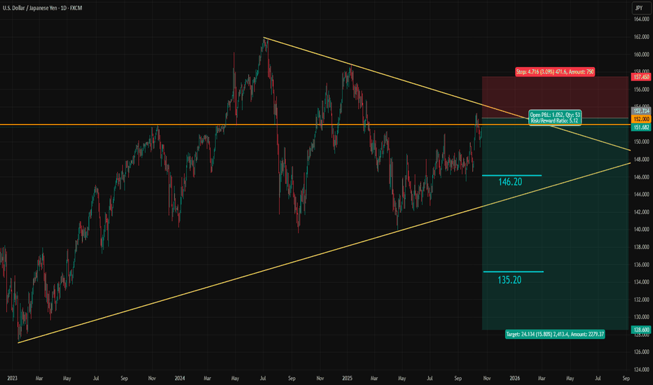Click the 150.000 price axis label
Image resolution: width=653 pixels, height=385 pixels.
click(641, 142)
